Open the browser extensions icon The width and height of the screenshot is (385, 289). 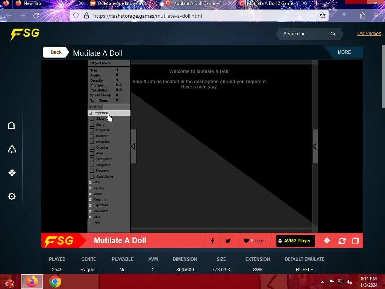pyautogui.click(x=362, y=16)
